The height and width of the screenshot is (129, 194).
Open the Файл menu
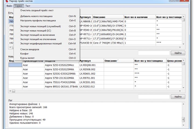[9, 6]
